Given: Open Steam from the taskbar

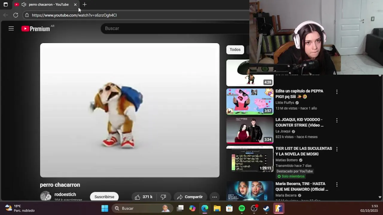Looking at the screenshot, I should (x=266, y=208).
